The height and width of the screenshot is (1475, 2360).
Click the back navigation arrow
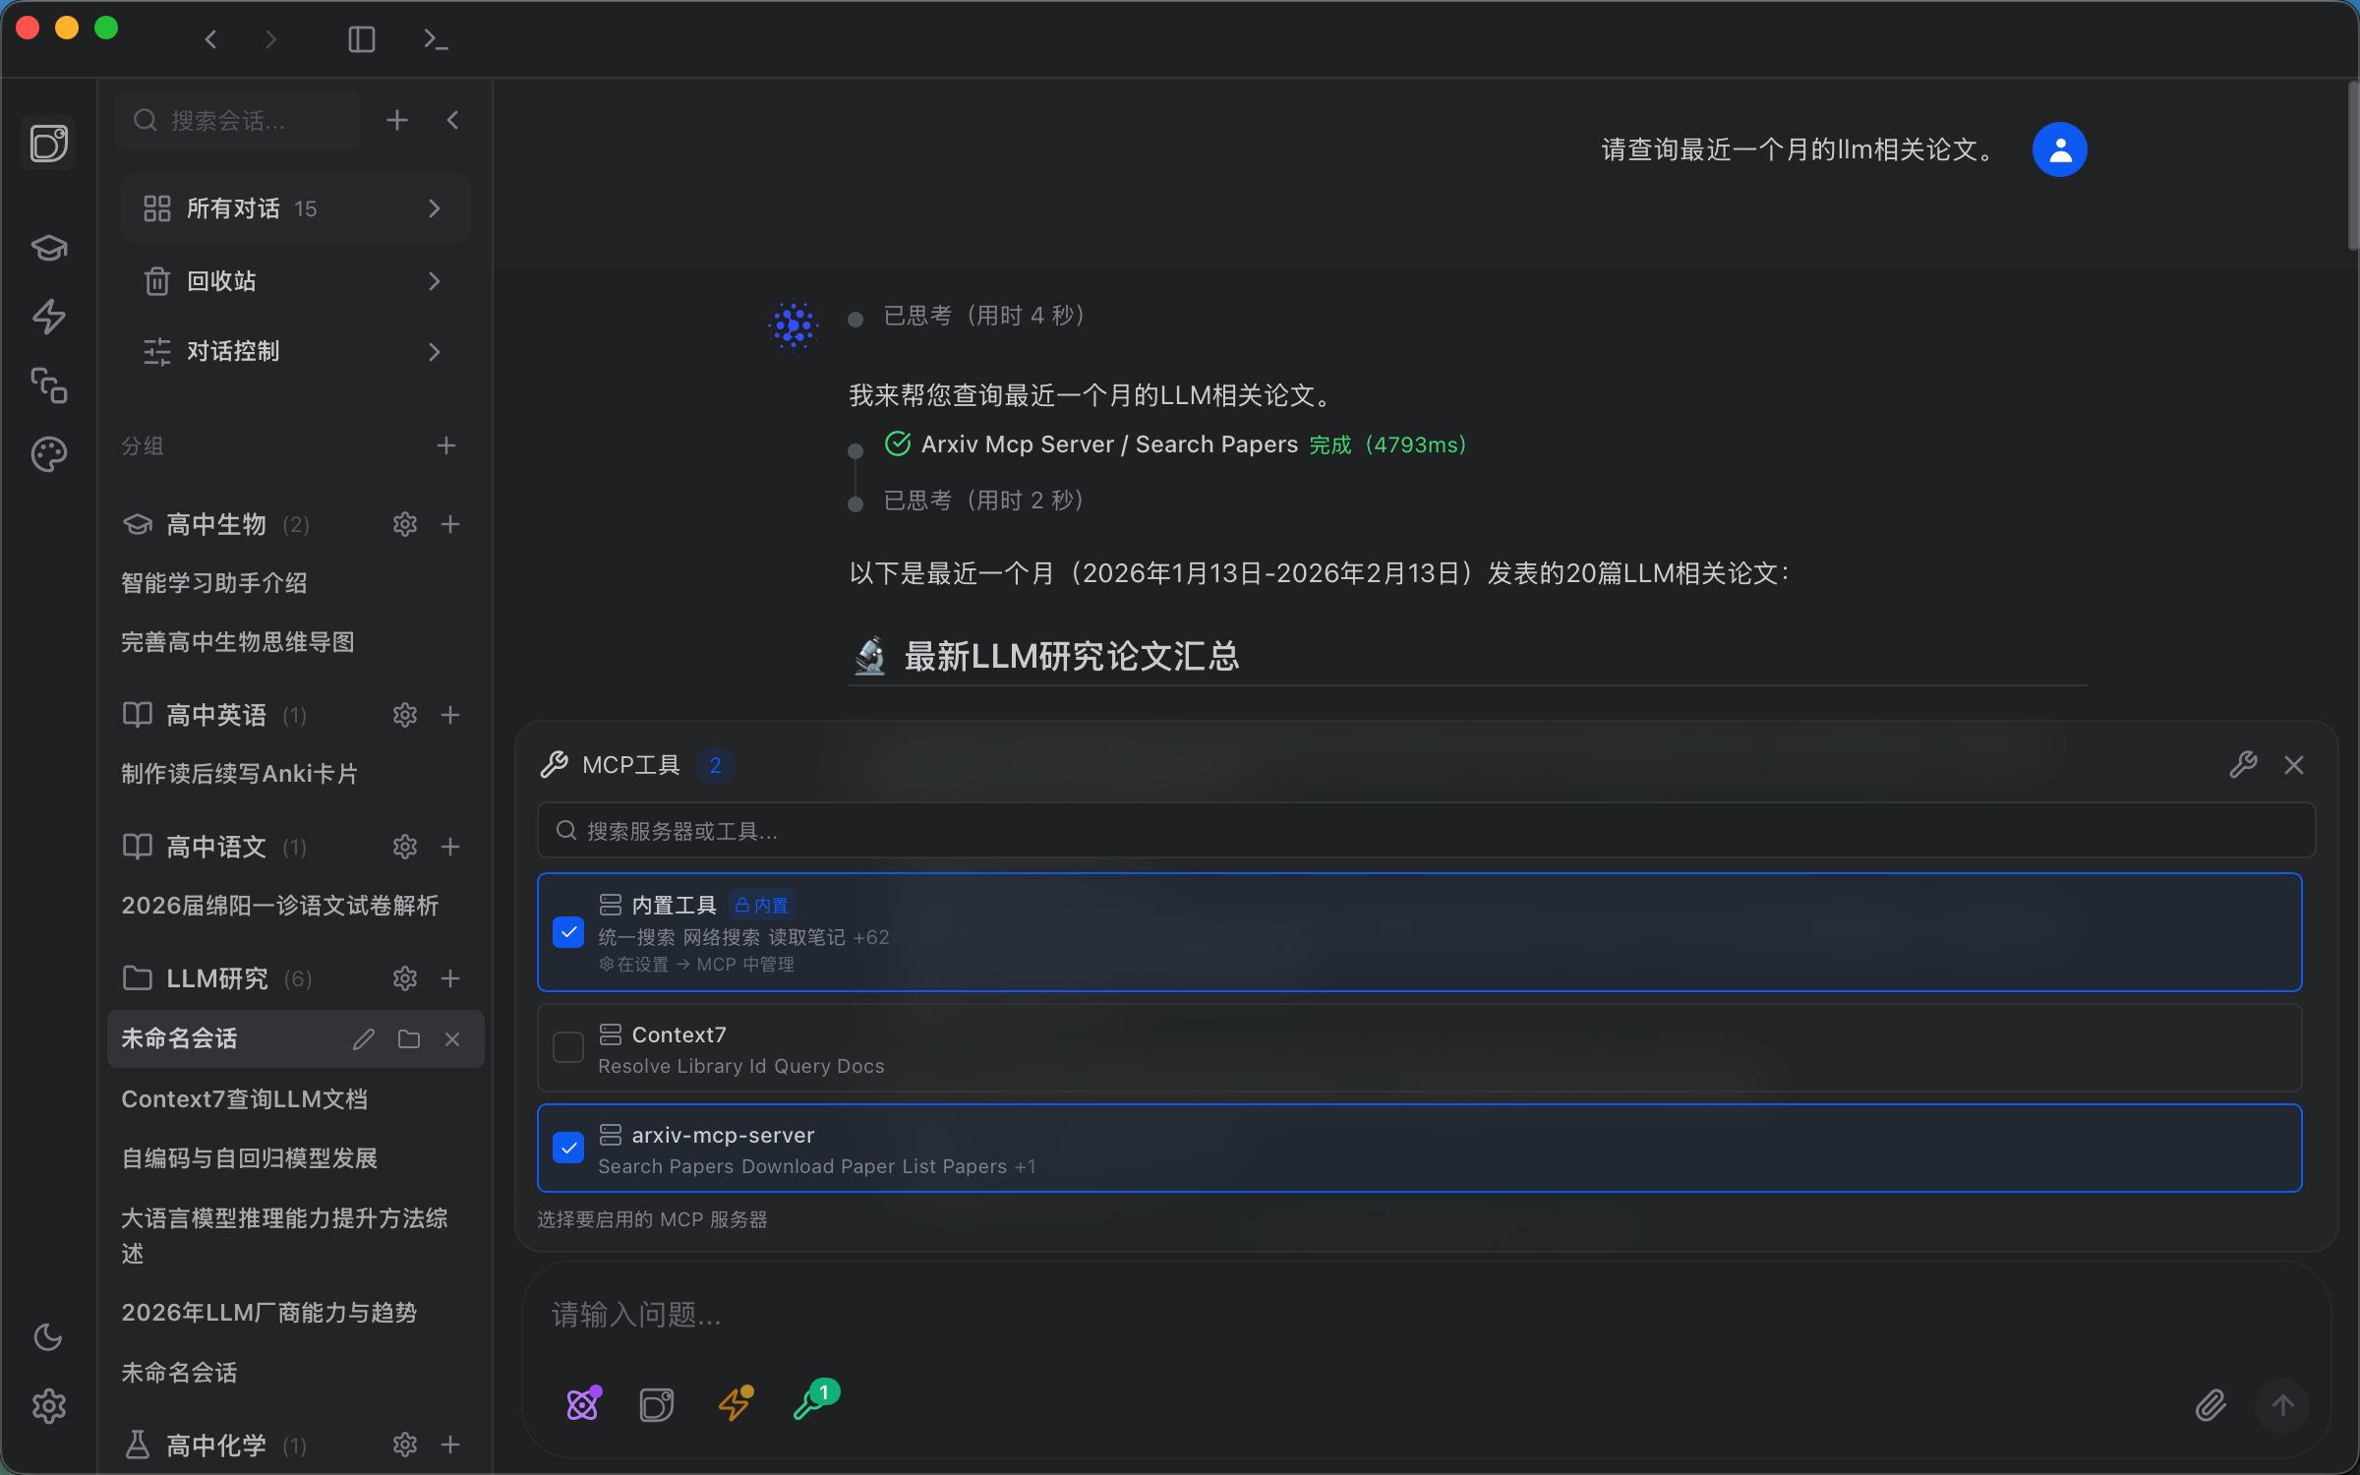point(210,39)
